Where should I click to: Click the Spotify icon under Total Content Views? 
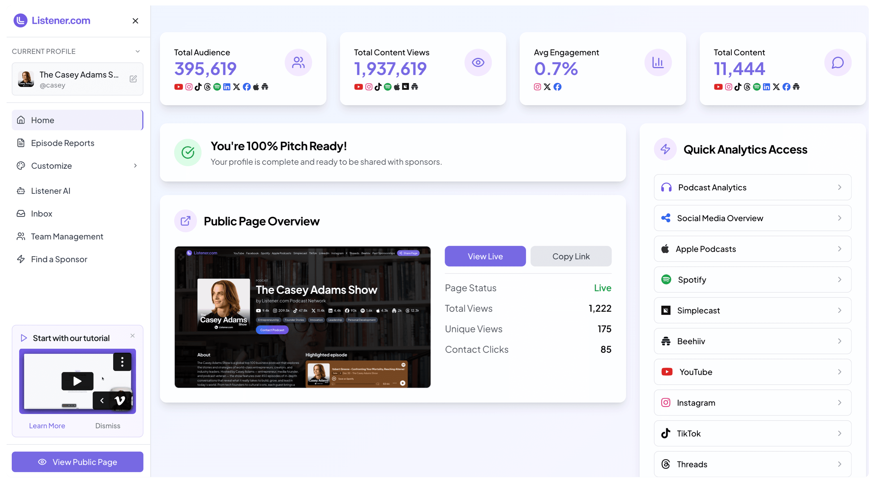coord(388,87)
